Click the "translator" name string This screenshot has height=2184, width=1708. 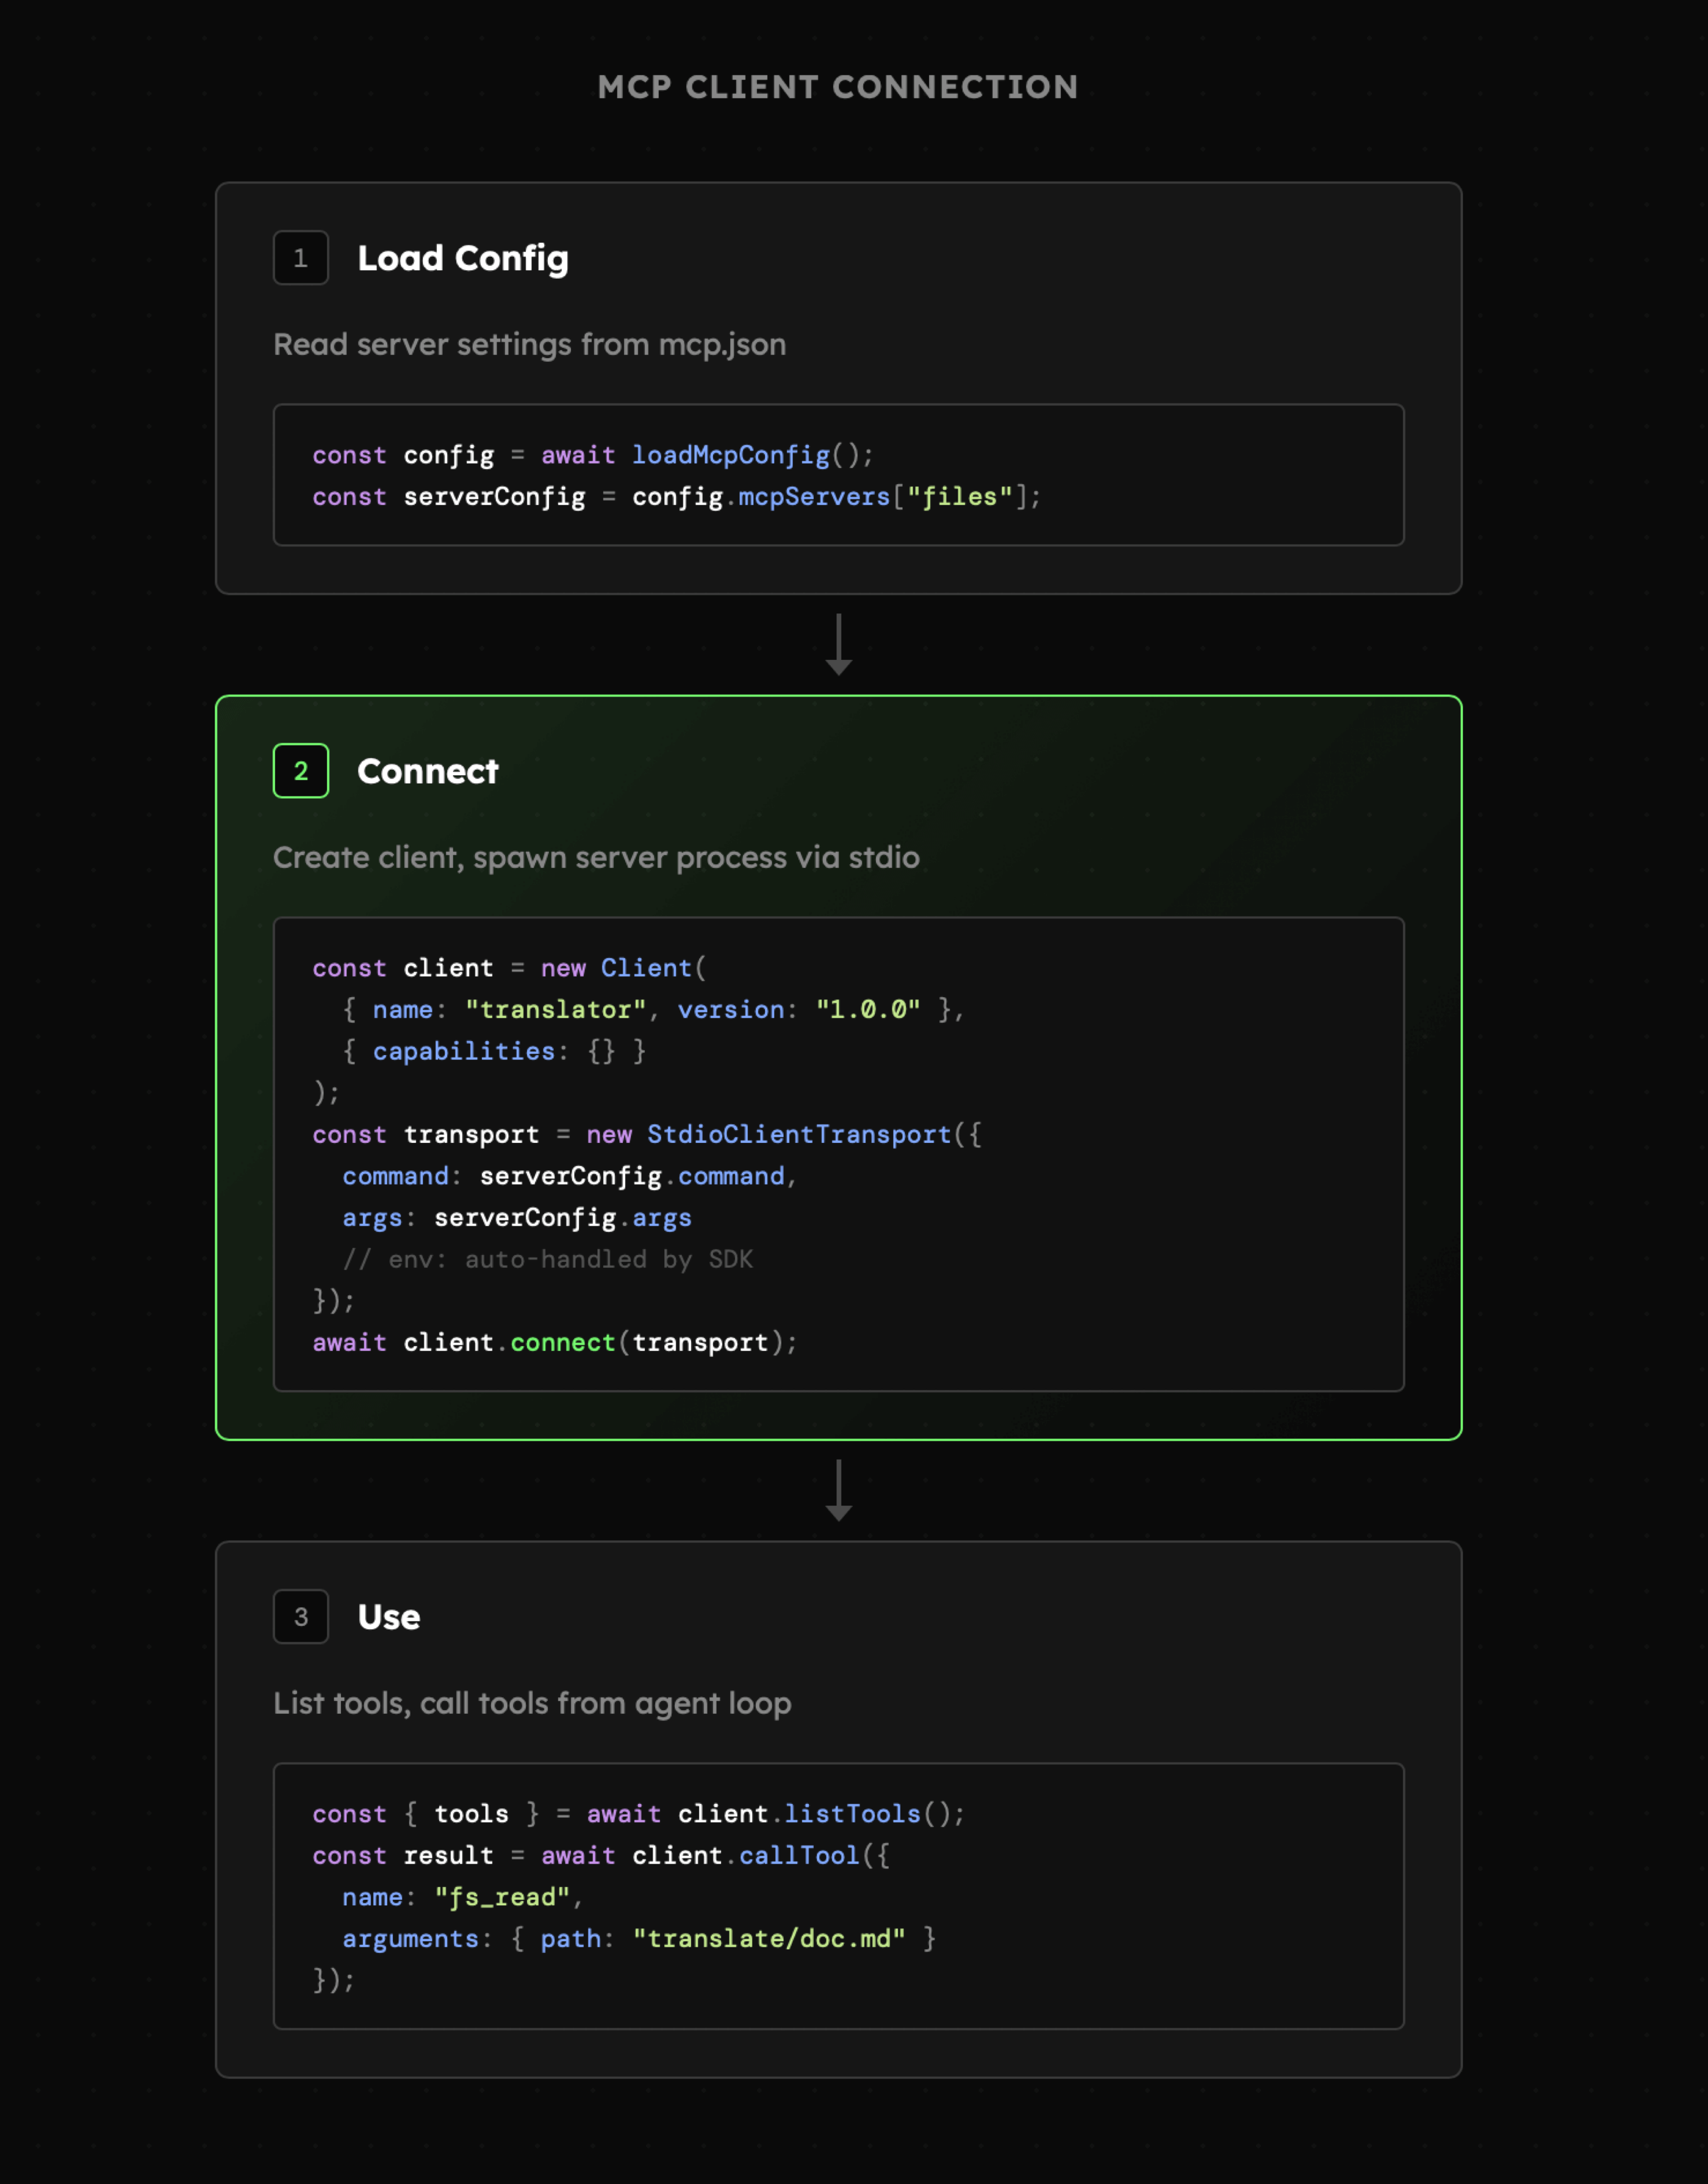tap(555, 1010)
